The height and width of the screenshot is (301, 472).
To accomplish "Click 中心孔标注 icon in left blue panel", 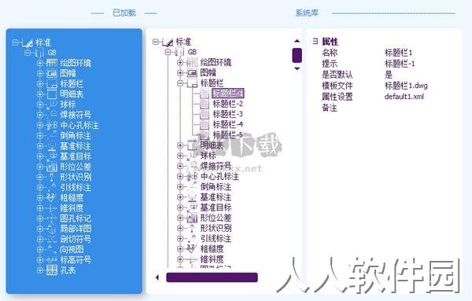I will (x=52, y=125).
